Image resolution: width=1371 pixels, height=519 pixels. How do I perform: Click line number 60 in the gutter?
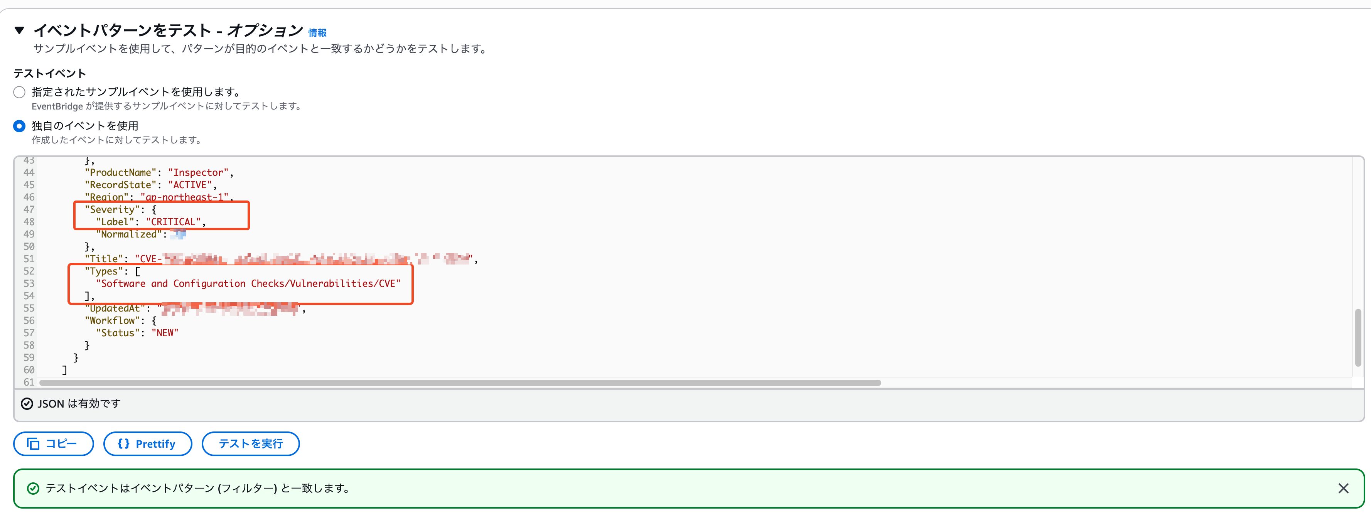tap(29, 370)
